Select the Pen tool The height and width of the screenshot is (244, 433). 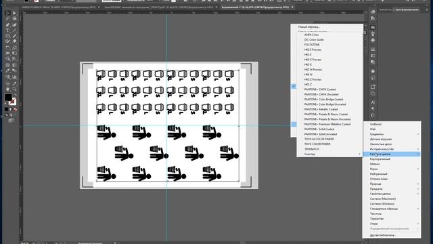pos(7,25)
